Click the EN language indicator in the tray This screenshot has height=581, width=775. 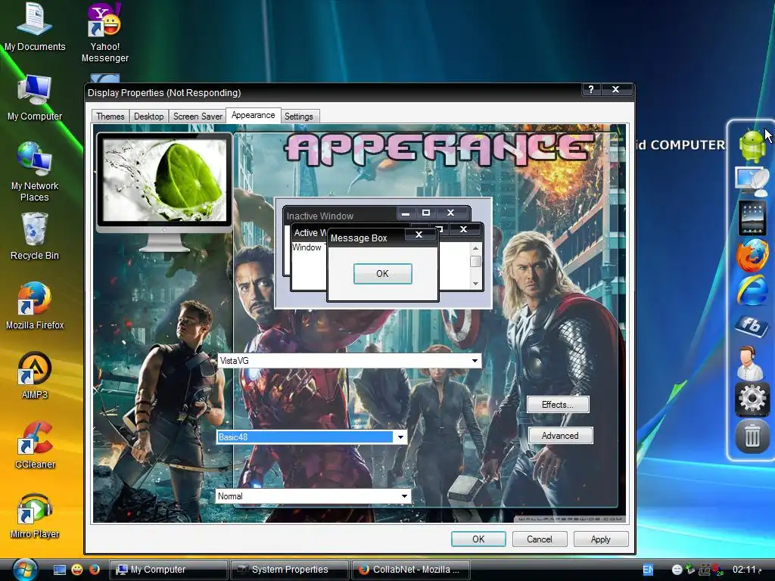(x=648, y=570)
